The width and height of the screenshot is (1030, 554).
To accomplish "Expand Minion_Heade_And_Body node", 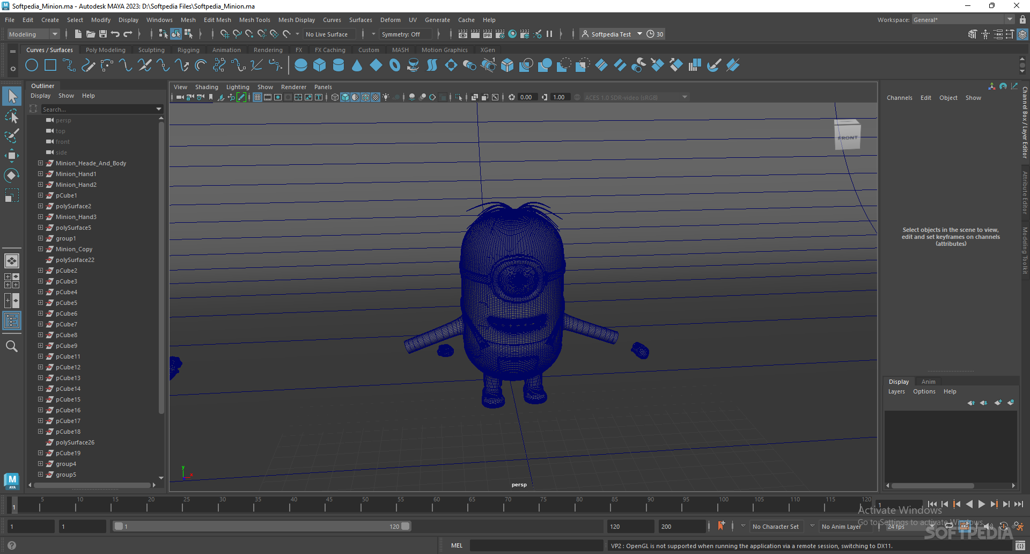I will pos(40,163).
